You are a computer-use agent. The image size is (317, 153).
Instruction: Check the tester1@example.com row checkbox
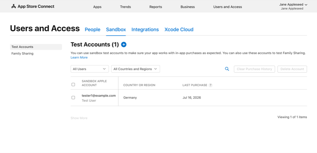pyautogui.click(x=73, y=98)
